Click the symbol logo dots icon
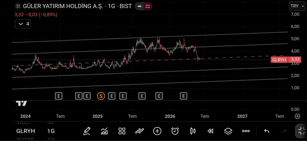The image size is (307, 141). 18,6
